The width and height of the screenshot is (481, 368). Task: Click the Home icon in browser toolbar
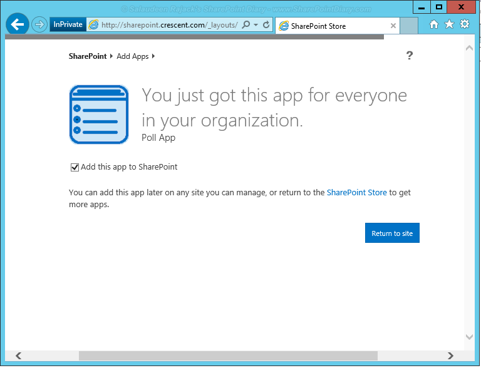point(434,24)
